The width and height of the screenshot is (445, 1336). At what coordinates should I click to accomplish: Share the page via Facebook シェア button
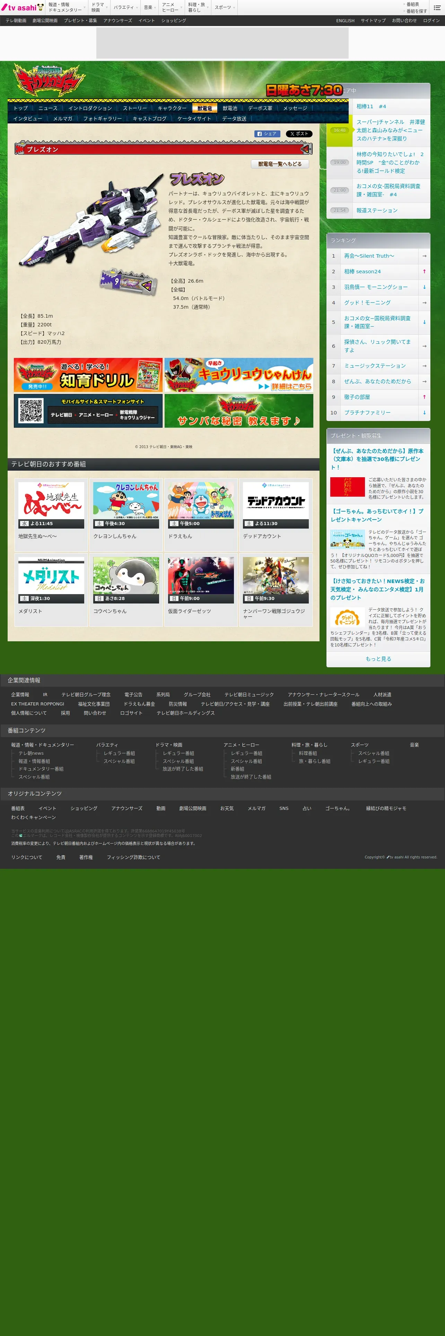coord(267,134)
